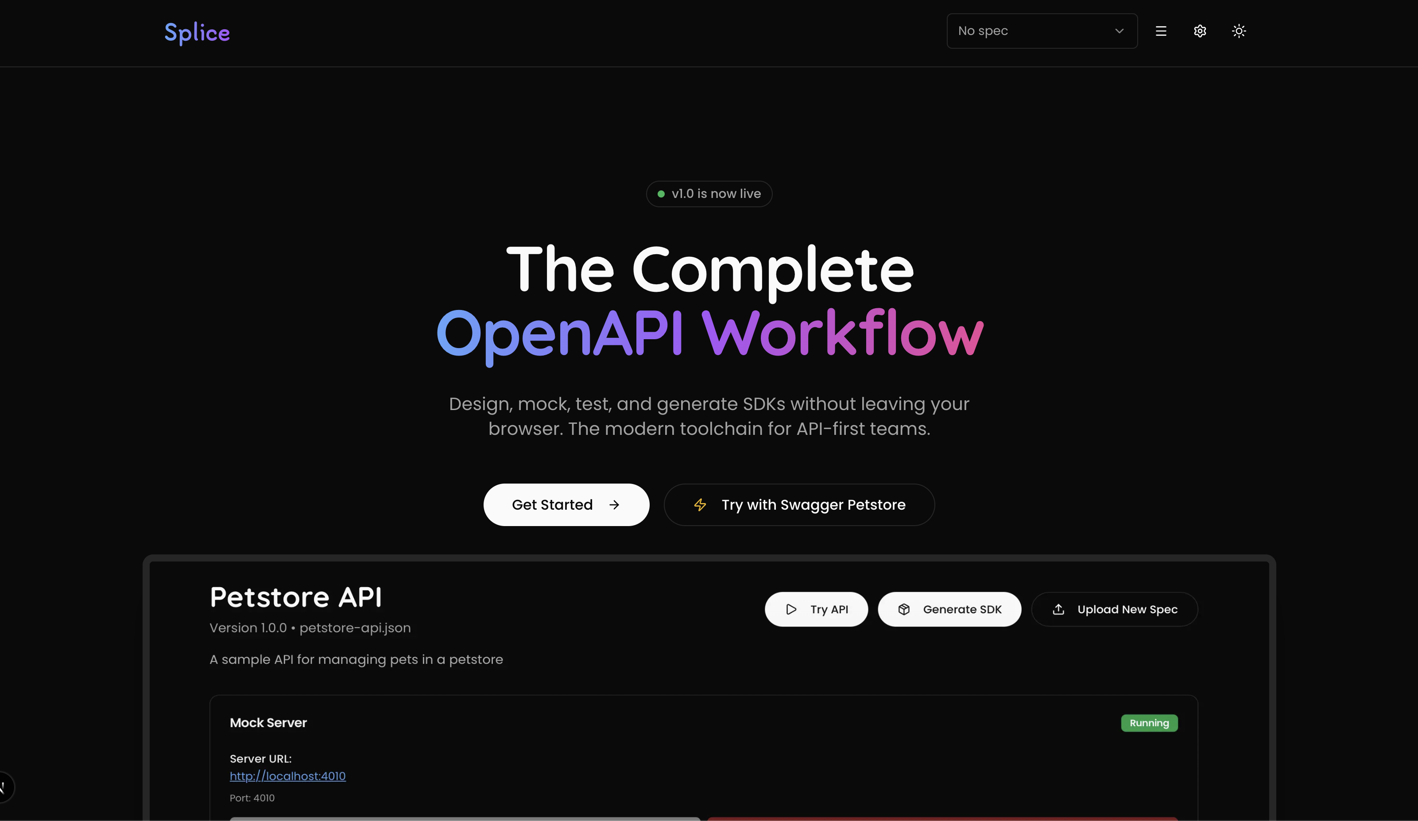Screen dimensions: 1418x821
Task: Click the Upload New Spec label
Action: (1127, 609)
